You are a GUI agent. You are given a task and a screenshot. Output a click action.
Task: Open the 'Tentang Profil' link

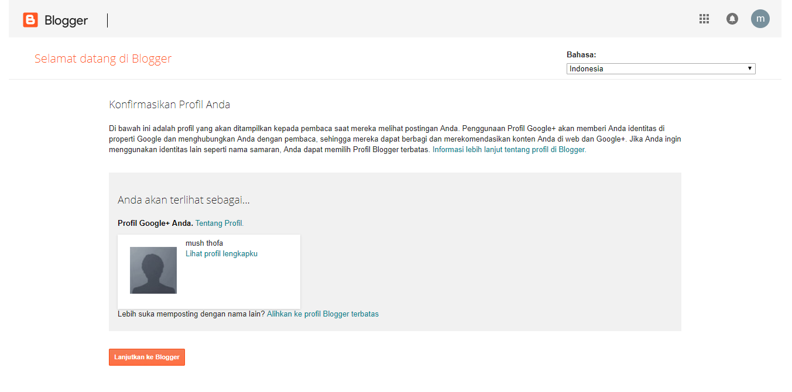coord(220,223)
